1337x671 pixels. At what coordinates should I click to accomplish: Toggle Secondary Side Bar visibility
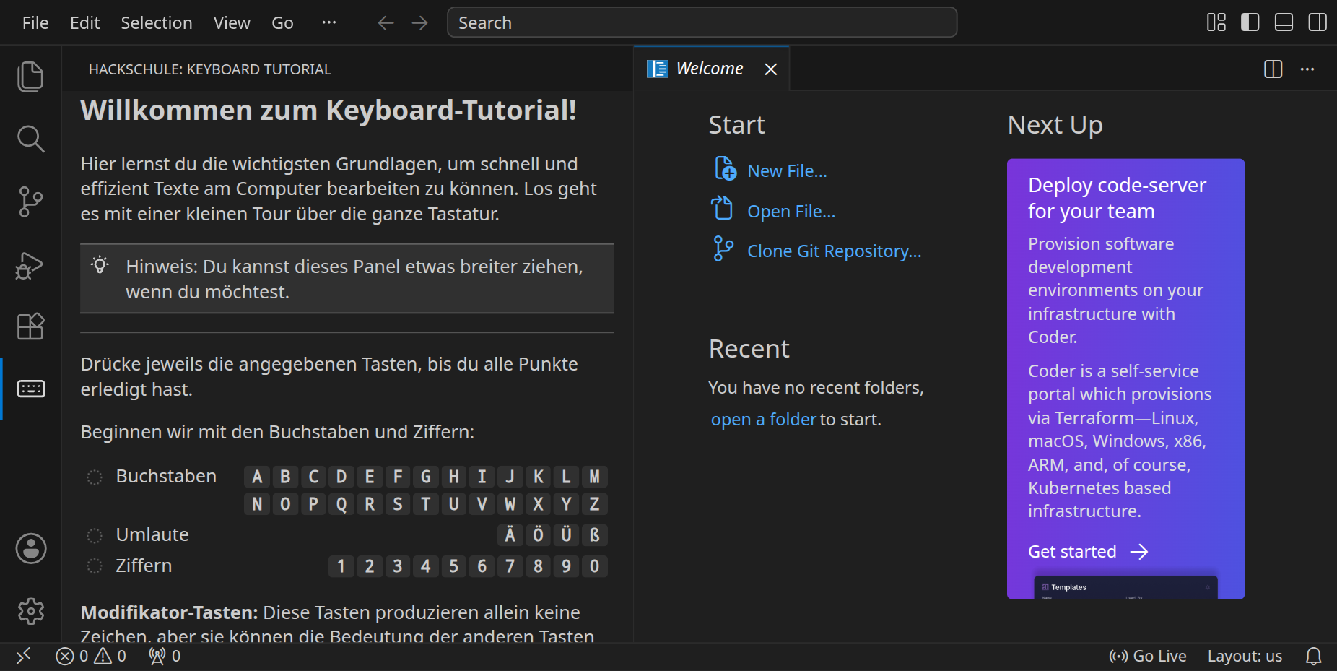(x=1318, y=22)
